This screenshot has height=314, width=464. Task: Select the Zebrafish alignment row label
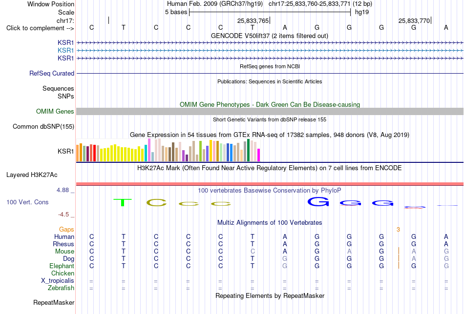(x=61, y=288)
